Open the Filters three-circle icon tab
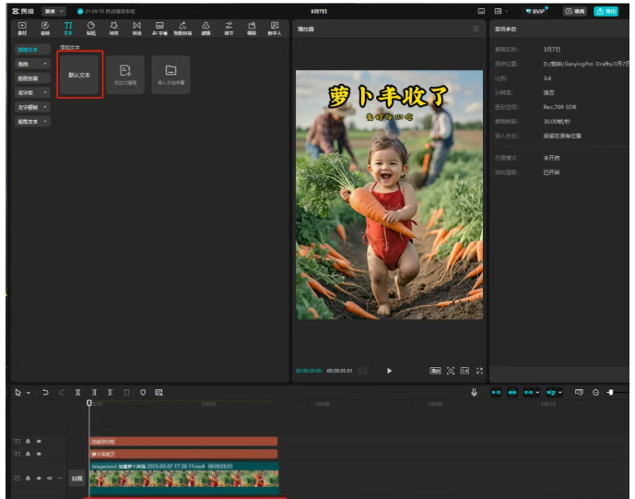The width and height of the screenshot is (635, 499). (206, 29)
